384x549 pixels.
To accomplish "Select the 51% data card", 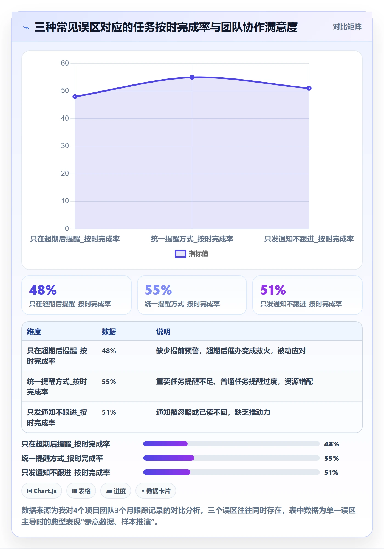I will point(307,295).
